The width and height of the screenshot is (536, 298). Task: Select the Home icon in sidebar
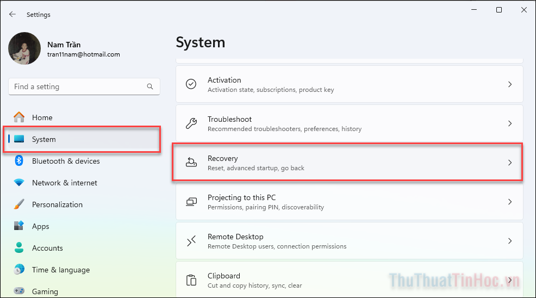tap(19, 117)
